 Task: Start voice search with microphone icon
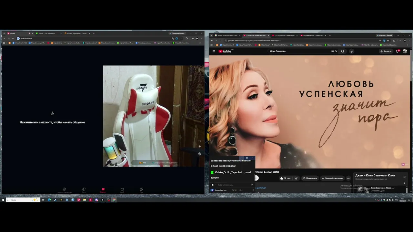point(352,51)
